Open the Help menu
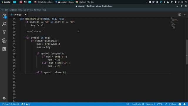This screenshot has width=188, height=106. [x=44, y=10]
